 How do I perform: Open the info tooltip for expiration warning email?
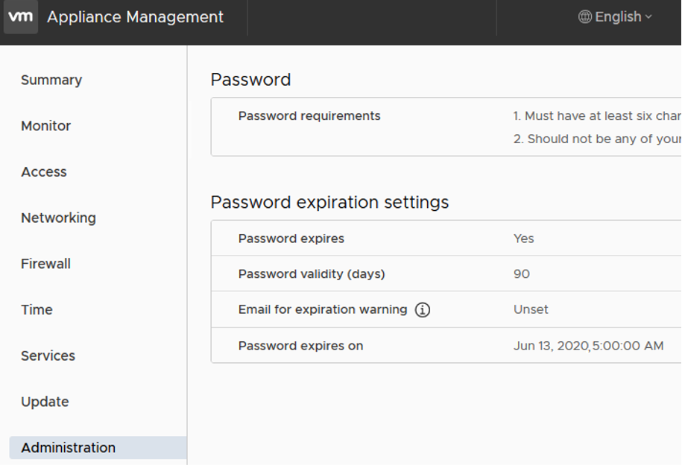(x=422, y=309)
